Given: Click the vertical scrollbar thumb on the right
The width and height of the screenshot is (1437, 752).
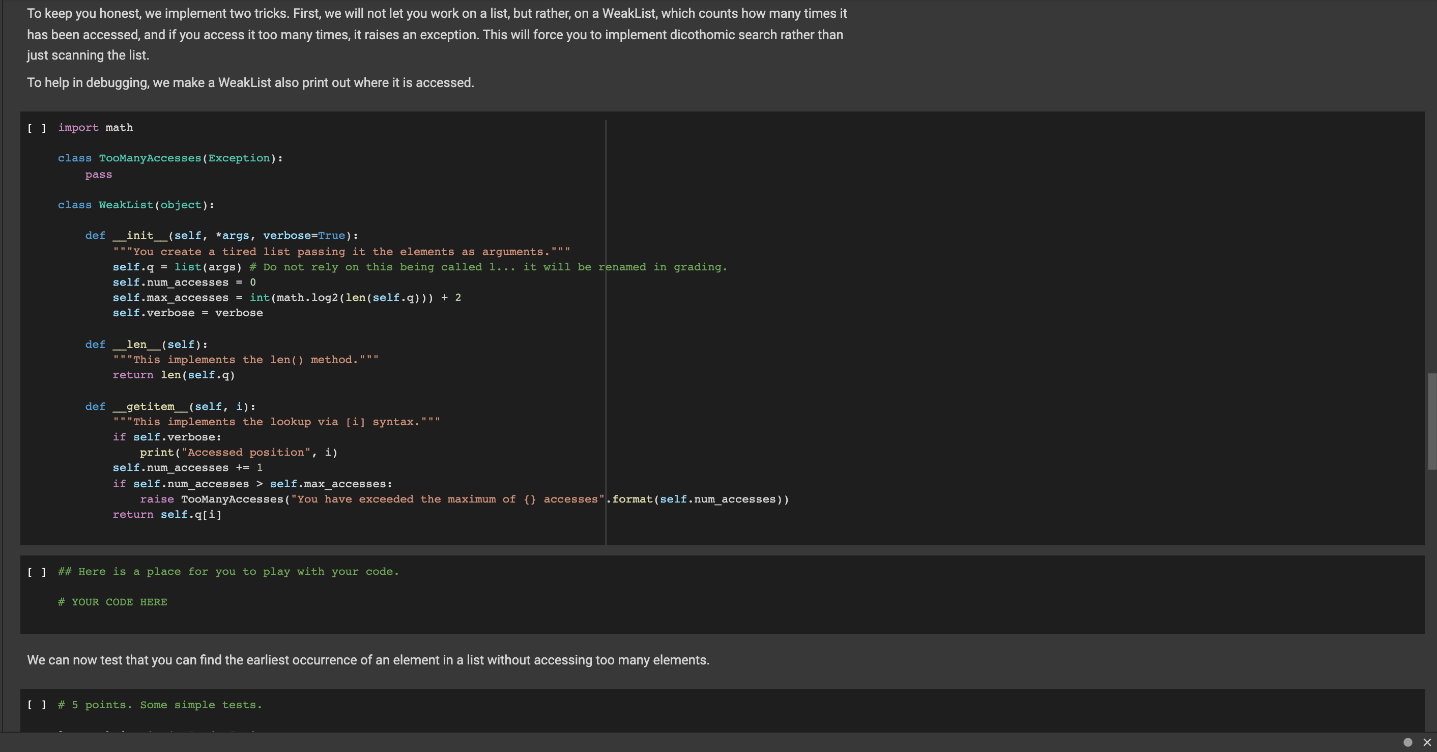Looking at the screenshot, I should pos(1431,422).
